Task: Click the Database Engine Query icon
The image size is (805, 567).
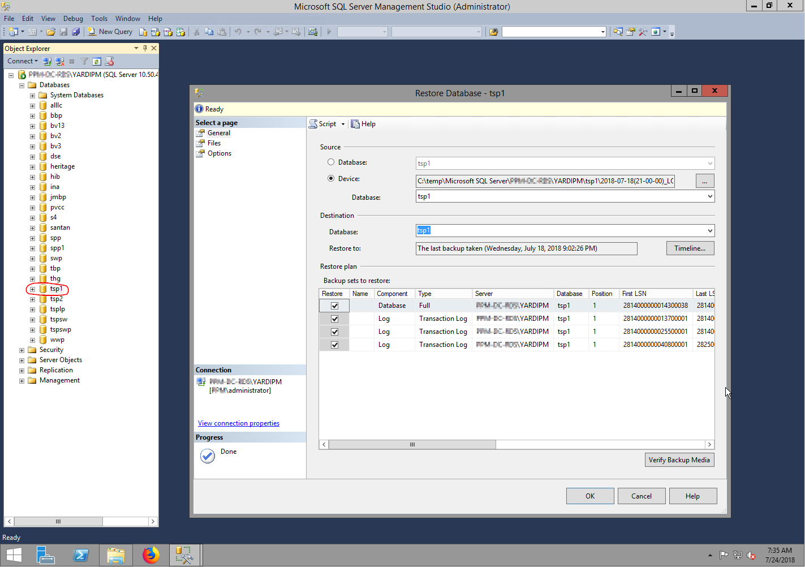Action: click(143, 32)
